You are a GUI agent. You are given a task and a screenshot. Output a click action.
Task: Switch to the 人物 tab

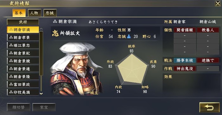[x=34, y=13]
